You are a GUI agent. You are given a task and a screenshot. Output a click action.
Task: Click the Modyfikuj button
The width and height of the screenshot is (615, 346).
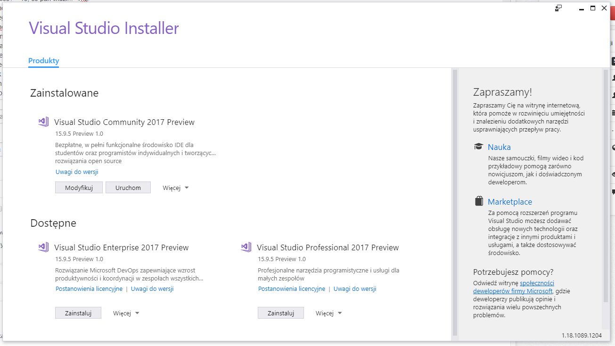tap(79, 188)
